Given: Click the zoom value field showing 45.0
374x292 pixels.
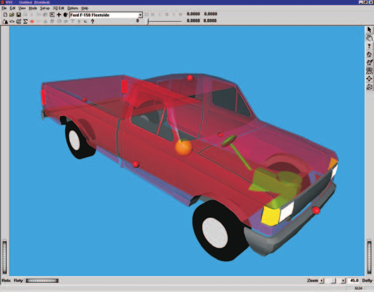Looking at the screenshot, I should point(354,281).
